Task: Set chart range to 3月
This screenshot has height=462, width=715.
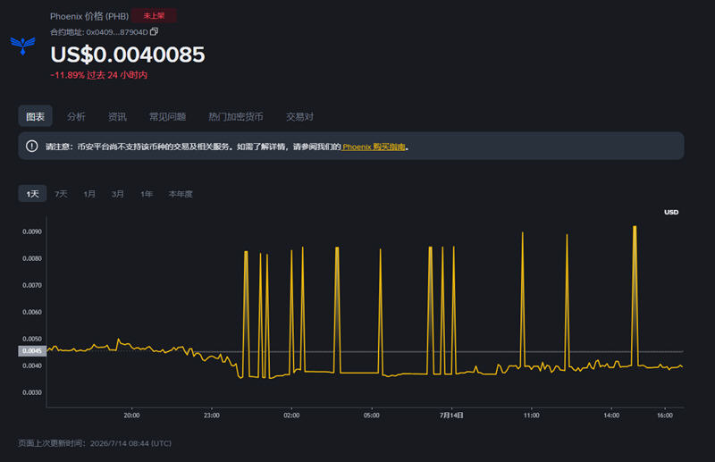Action: [x=118, y=194]
